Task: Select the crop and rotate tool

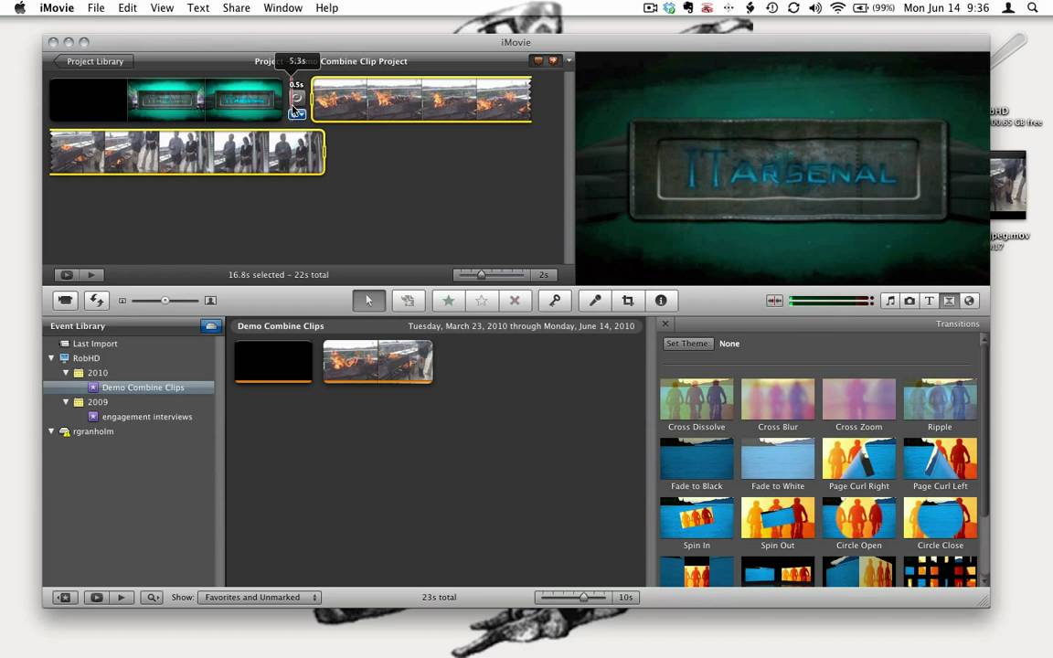Action: [628, 301]
